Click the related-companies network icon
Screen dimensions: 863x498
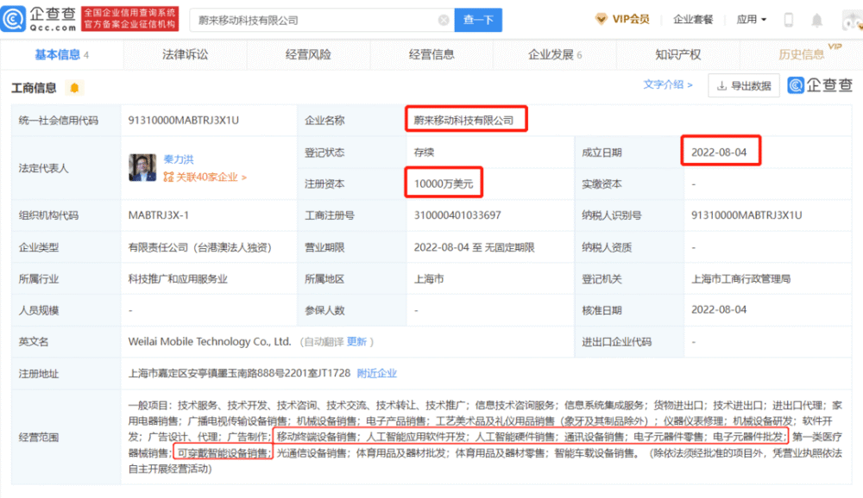pyautogui.click(x=168, y=177)
